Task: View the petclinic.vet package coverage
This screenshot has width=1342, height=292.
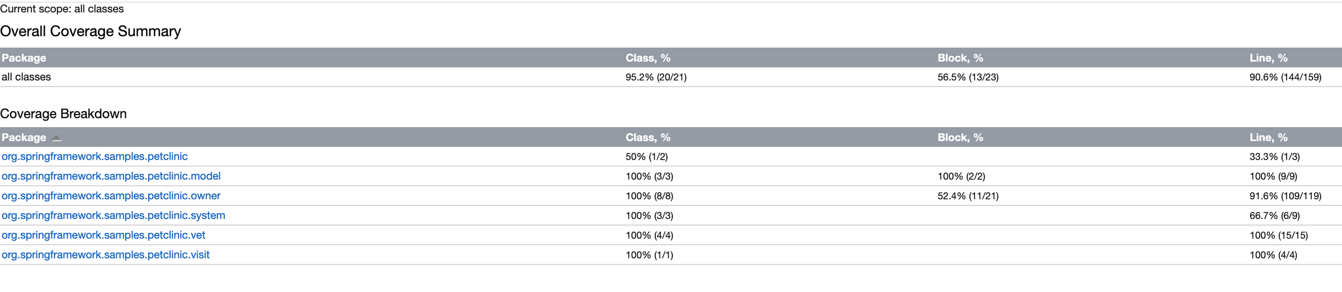Action: click(103, 235)
